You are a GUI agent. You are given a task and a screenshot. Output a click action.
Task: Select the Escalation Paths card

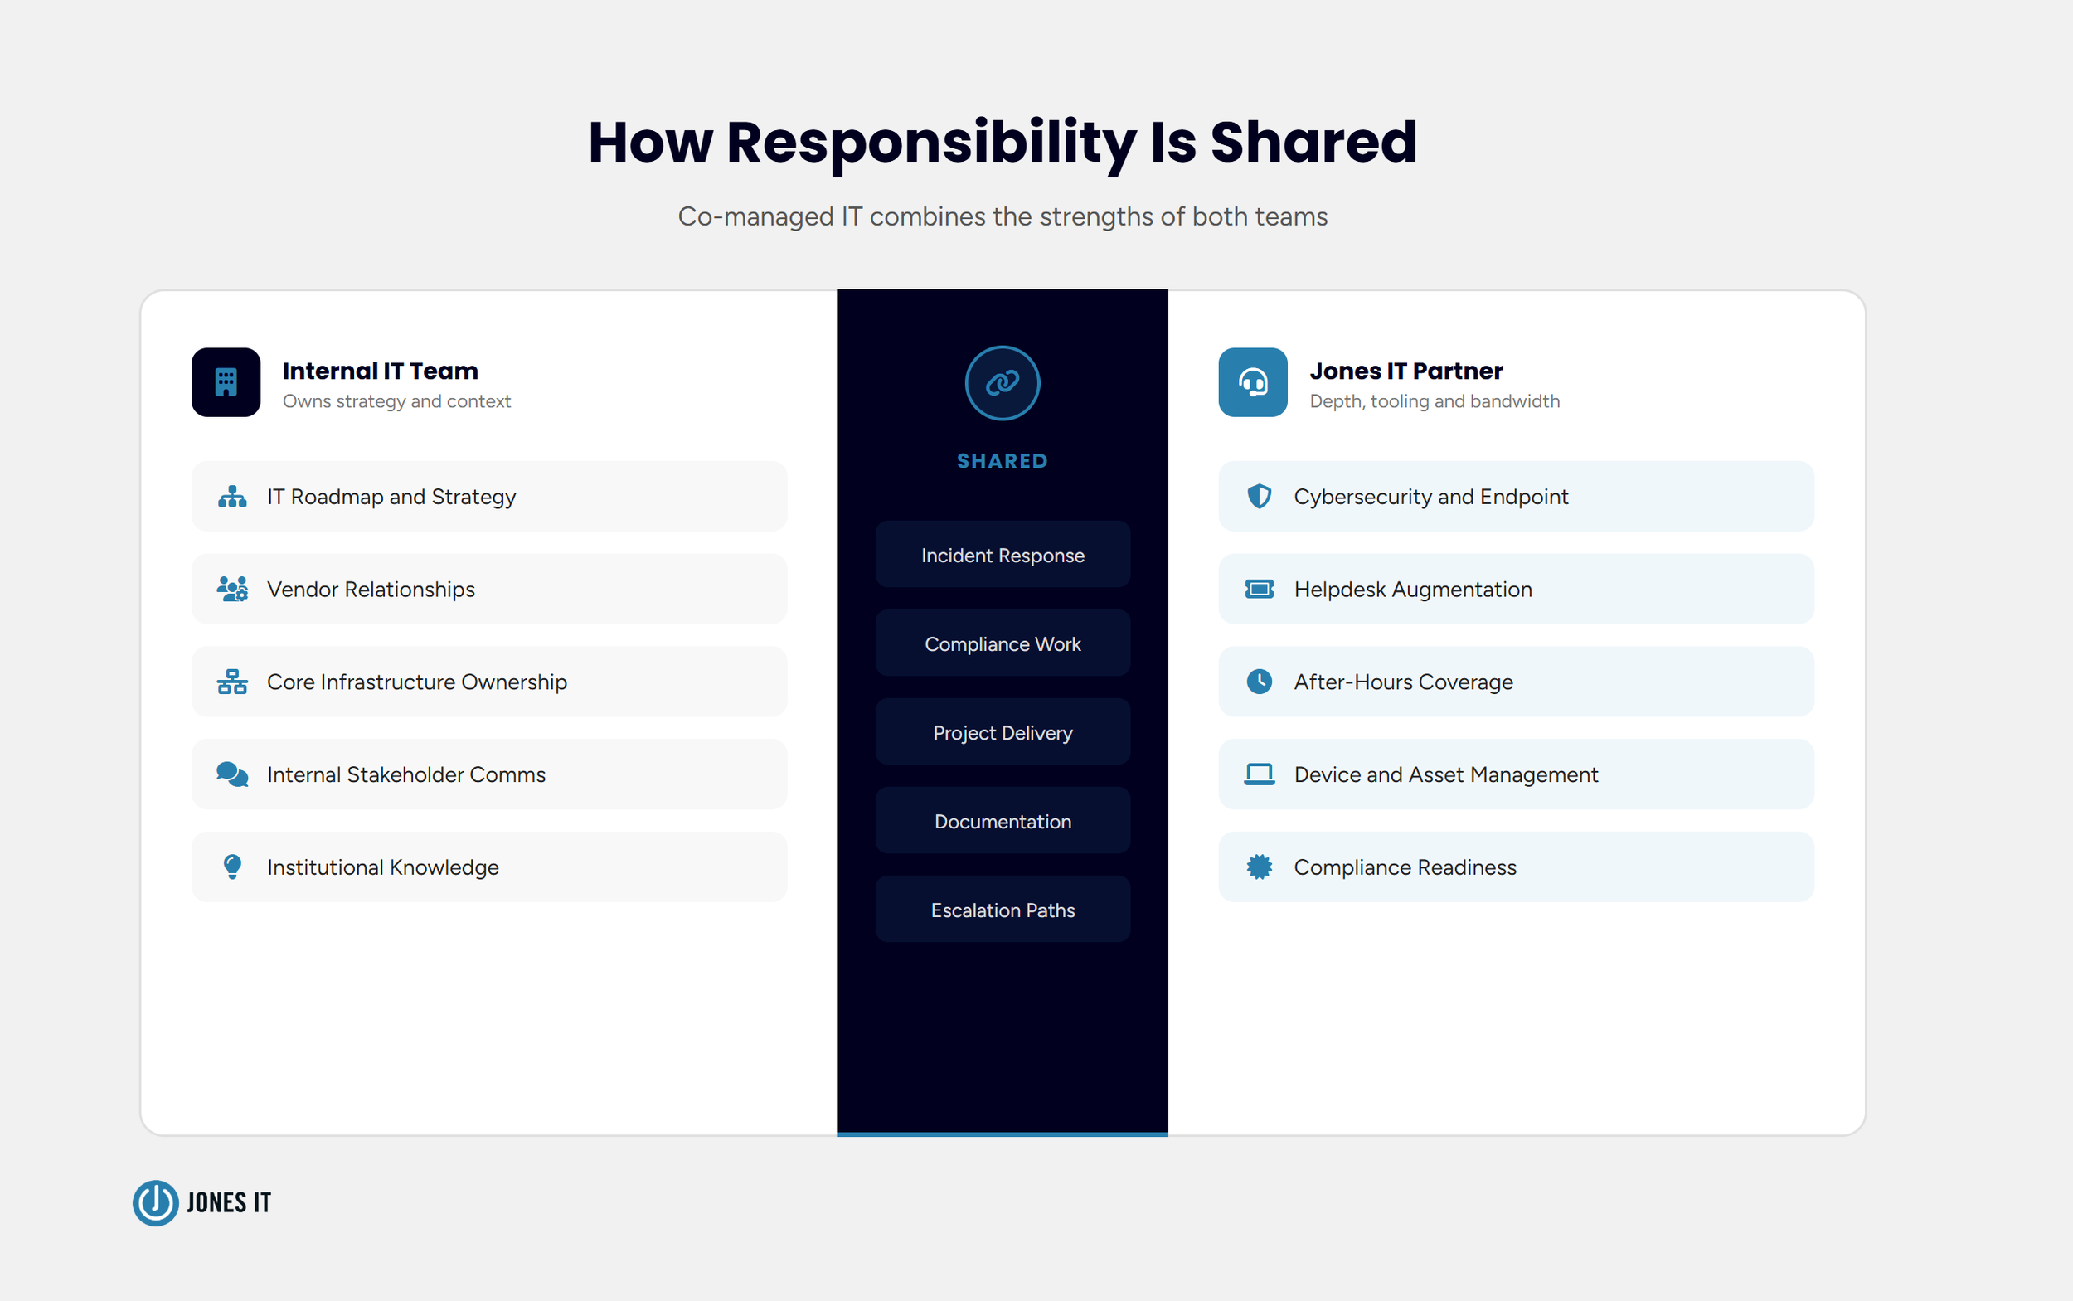[x=1003, y=910]
